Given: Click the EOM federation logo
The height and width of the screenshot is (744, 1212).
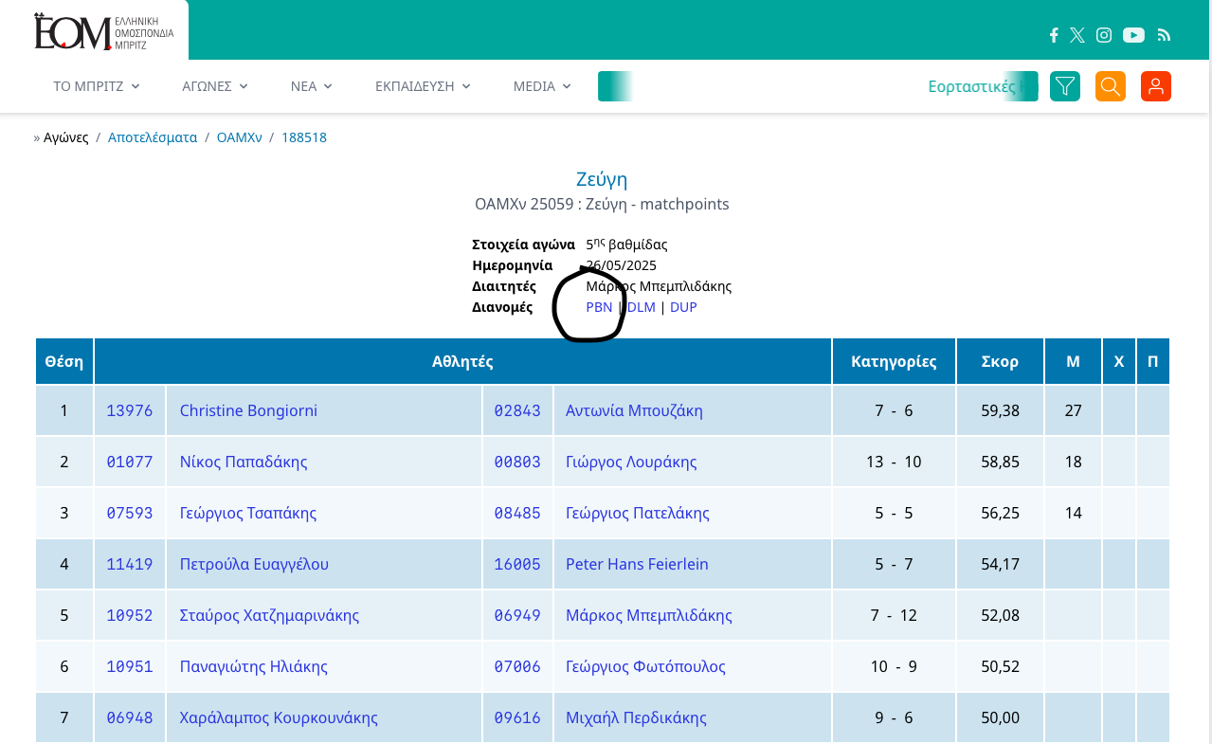Looking at the screenshot, I should click(x=104, y=30).
